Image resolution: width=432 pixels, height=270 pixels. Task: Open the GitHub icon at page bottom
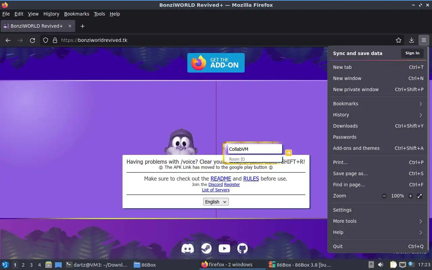point(242,249)
